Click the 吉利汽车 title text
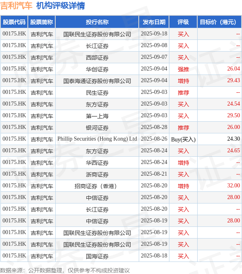The height and width of the screenshot is (274, 242). pyautogui.click(x=16, y=6)
